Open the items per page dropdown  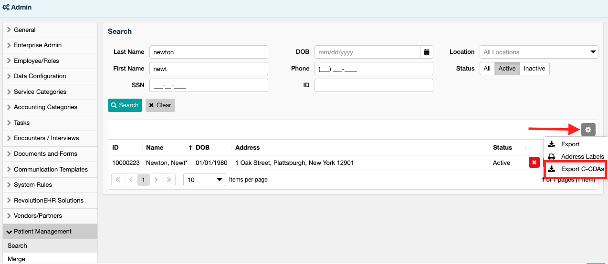pos(205,180)
